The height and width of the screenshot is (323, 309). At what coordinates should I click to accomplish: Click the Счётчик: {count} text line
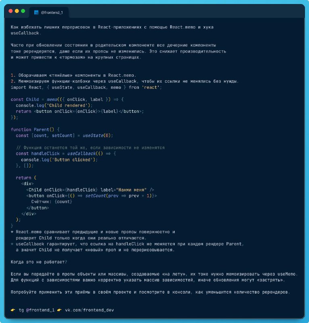(x=52, y=201)
